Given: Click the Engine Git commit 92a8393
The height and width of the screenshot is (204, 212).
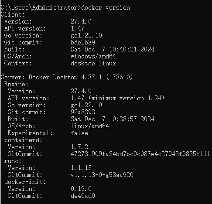Looking at the screenshot, I should 83,112.
